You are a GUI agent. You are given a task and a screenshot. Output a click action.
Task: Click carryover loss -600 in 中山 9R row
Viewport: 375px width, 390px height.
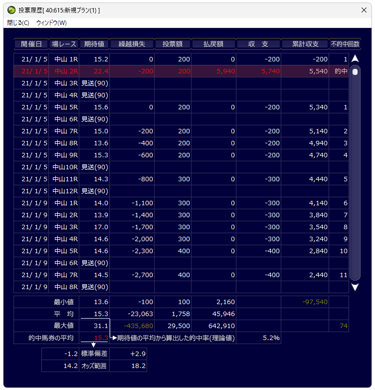pos(146,155)
